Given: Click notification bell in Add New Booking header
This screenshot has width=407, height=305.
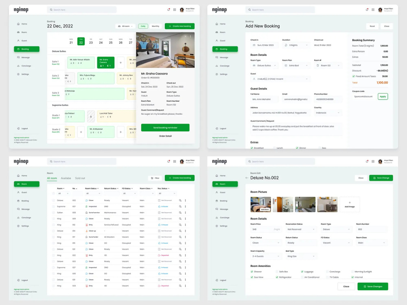Looking at the screenshot, I should click(367, 10).
